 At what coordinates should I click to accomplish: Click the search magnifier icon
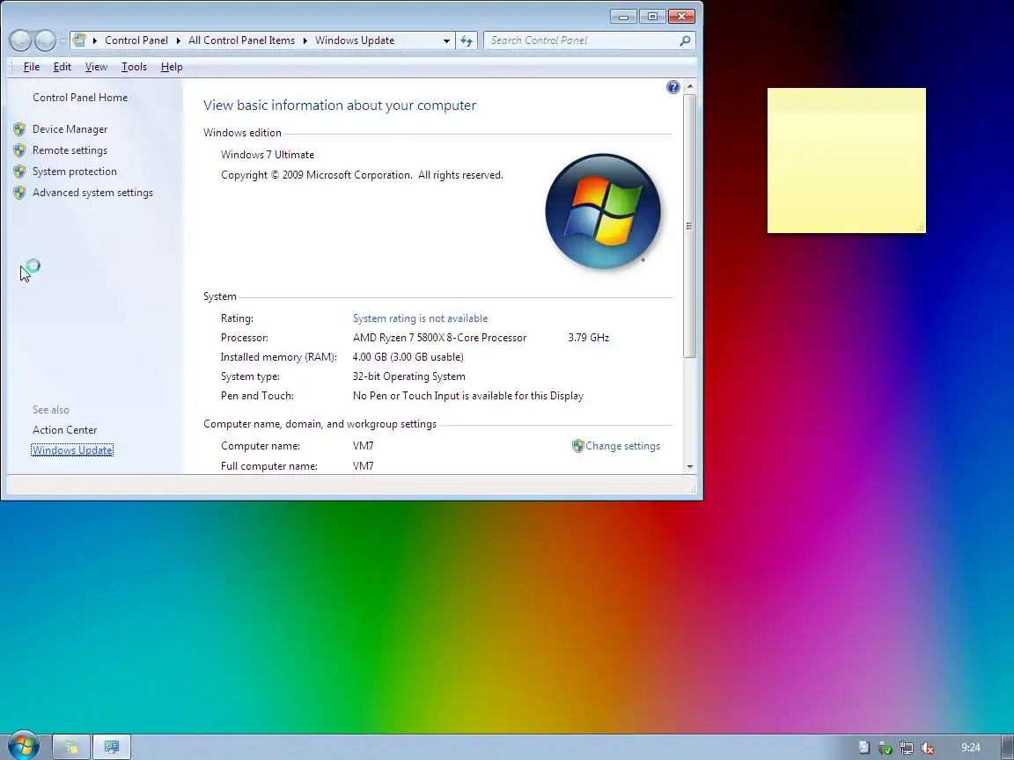point(685,40)
